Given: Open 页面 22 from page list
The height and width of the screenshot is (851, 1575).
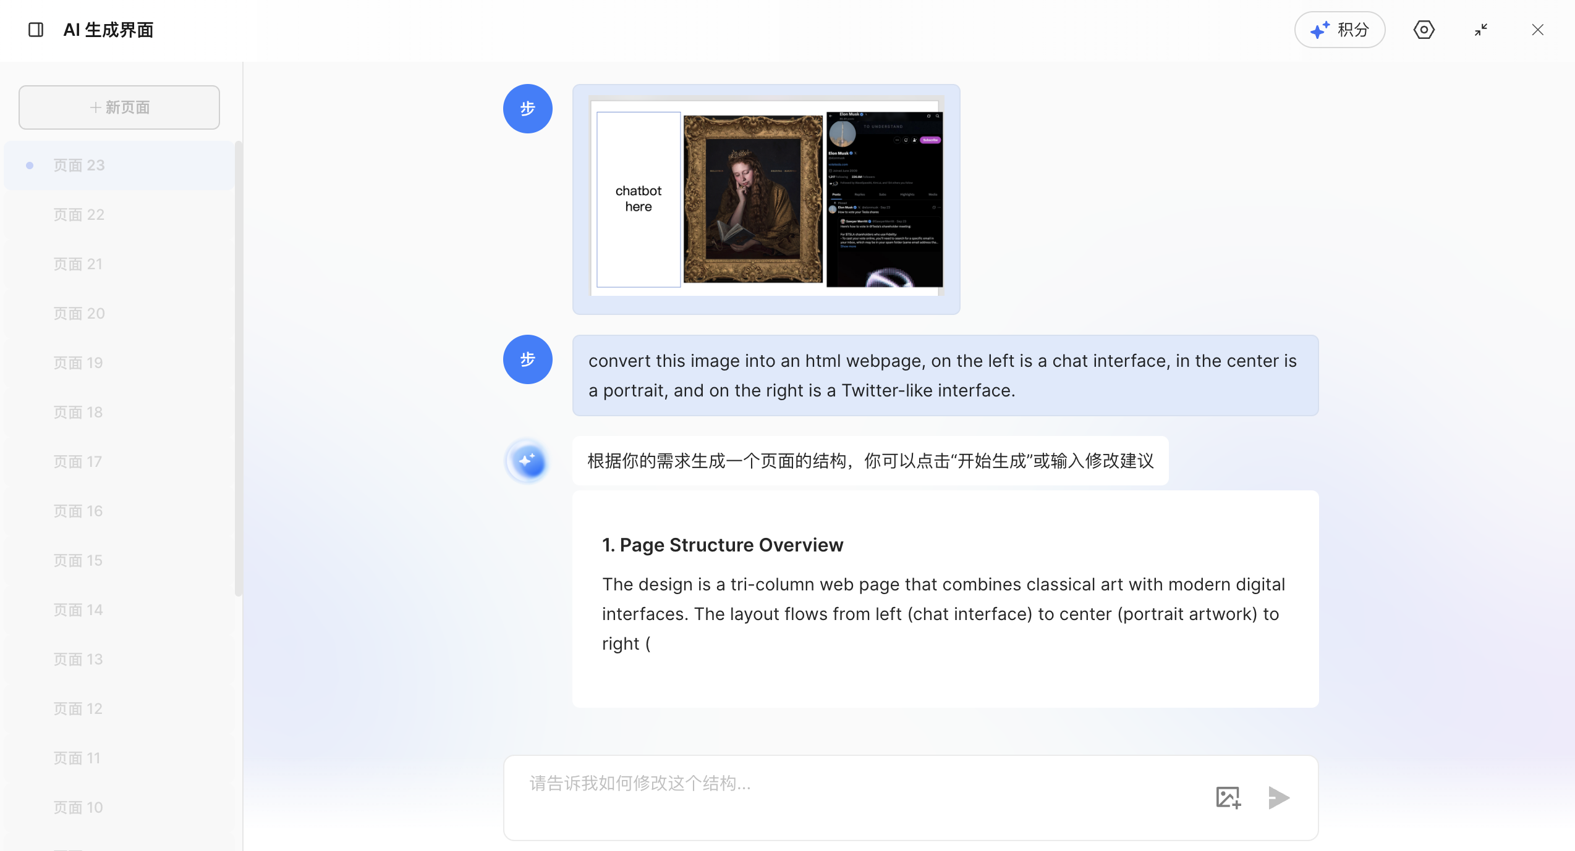Looking at the screenshot, I should (79, 215).
